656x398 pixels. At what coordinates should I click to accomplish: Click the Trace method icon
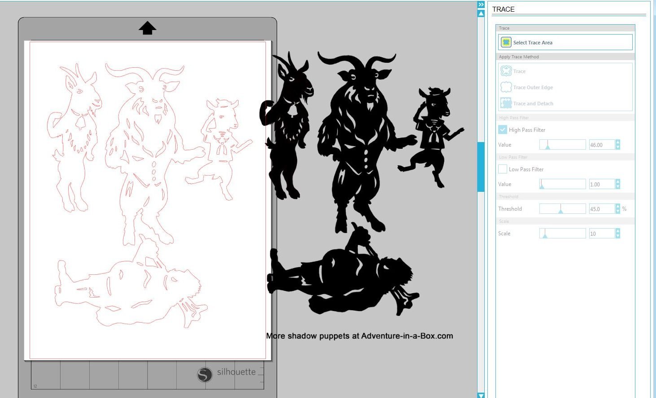point(506,71)
